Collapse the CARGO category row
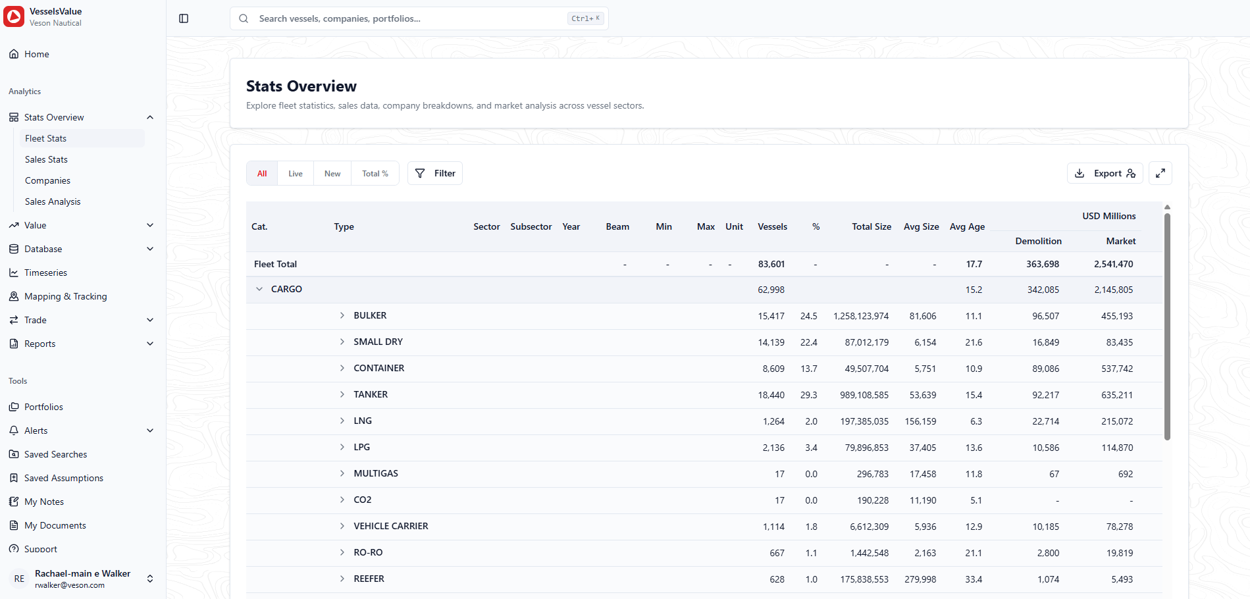Viewport: 1250px width, 599px height. coord(259,289)
